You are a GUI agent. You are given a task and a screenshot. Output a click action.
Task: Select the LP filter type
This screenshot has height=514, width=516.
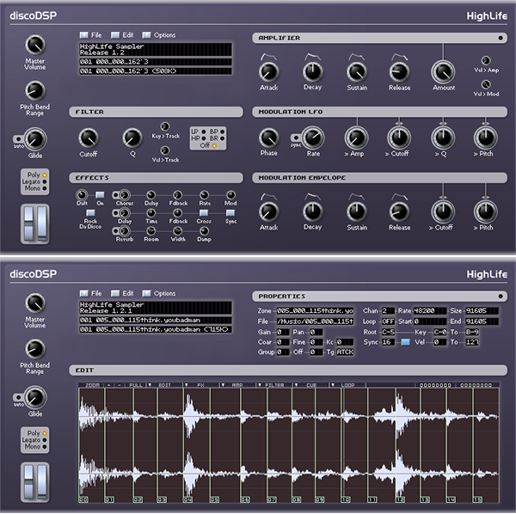204,132
